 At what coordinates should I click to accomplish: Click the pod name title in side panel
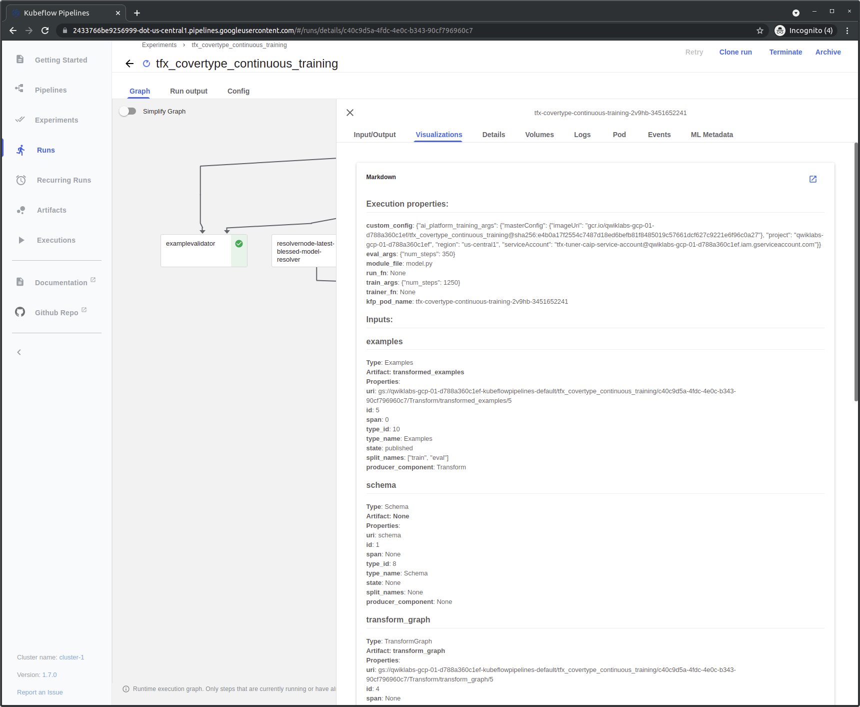click(610, 113)
